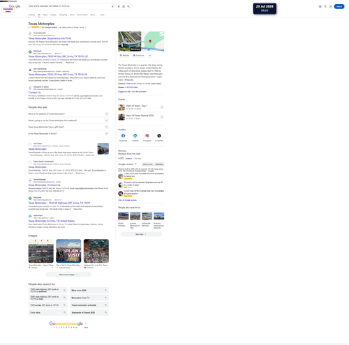This screenshot has height=345, width=349.
Task: Expand 'What's going on at the Texas Motorplex' question
Action: pos(106,121)
